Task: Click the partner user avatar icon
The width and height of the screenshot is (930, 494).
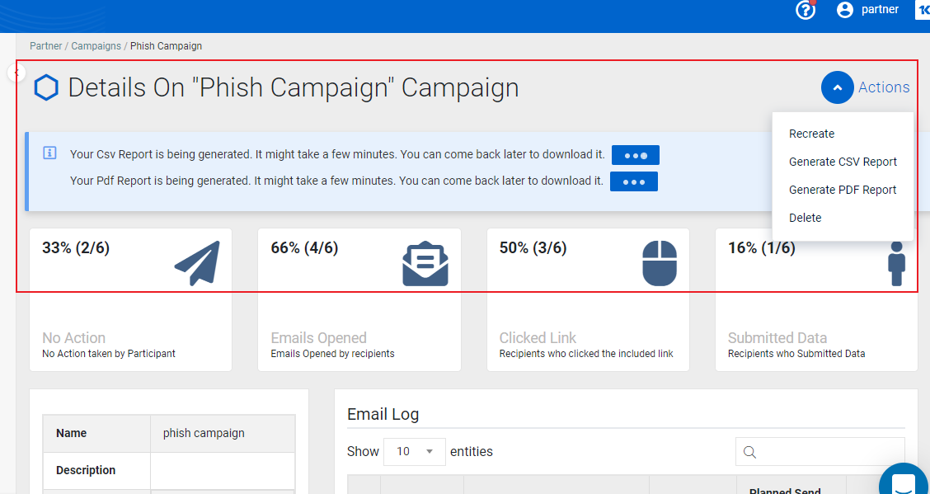Action: [x=844, y=10]
